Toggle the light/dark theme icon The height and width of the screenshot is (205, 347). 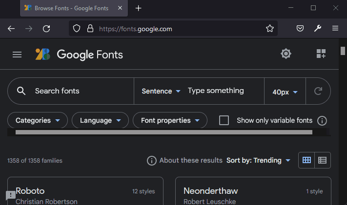pos(286,54)
